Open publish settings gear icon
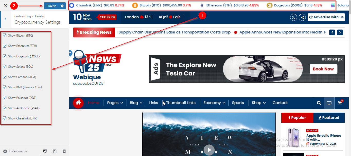The image size is (351, 156). point(62,6)
